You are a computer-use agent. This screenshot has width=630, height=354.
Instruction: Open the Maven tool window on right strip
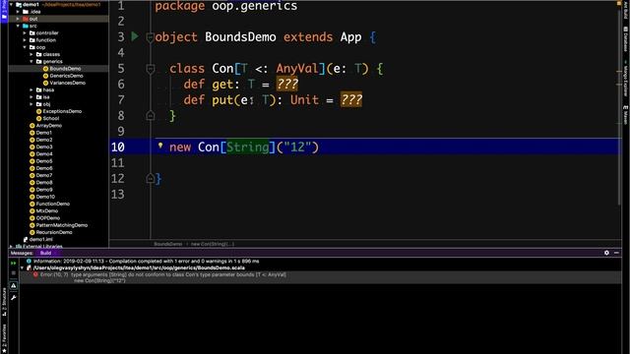click(x=626, y=115)
